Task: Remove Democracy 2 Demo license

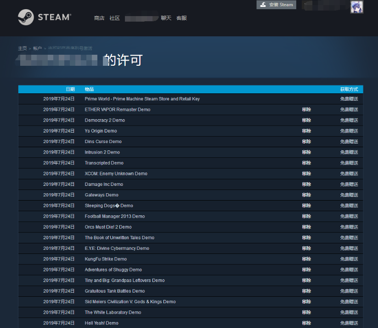Action: (x=306, y=120)
